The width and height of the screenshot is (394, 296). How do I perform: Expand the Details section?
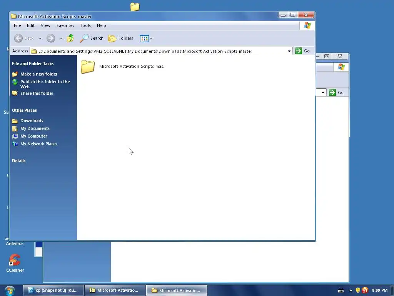tap(19, 161)
